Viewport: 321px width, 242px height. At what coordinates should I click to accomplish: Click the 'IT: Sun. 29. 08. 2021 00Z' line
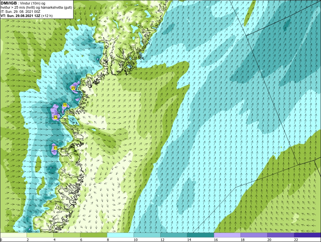tap(21, 12)
